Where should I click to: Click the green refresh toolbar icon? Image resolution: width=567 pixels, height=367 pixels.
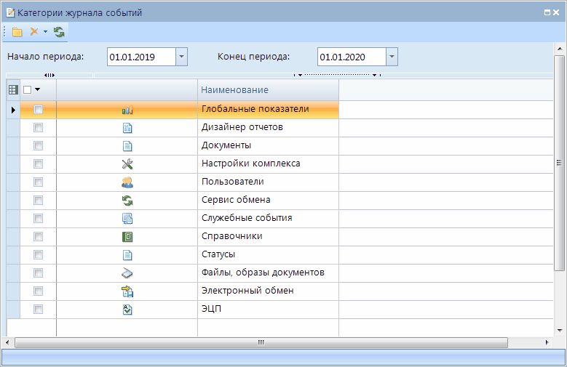tap(59, 32)
